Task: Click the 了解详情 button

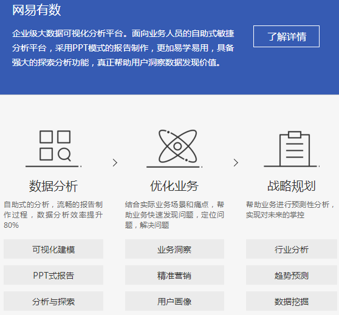Action: click(286, 36)
